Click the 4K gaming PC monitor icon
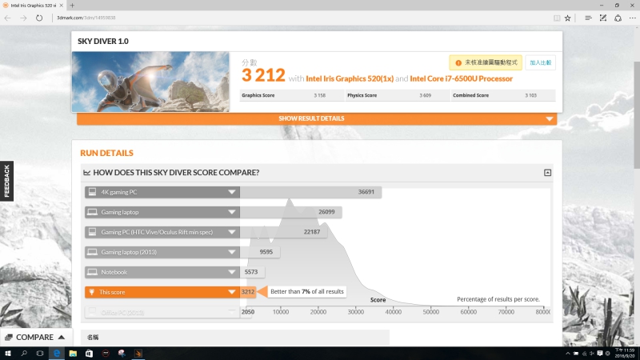 tap(92, 192)
